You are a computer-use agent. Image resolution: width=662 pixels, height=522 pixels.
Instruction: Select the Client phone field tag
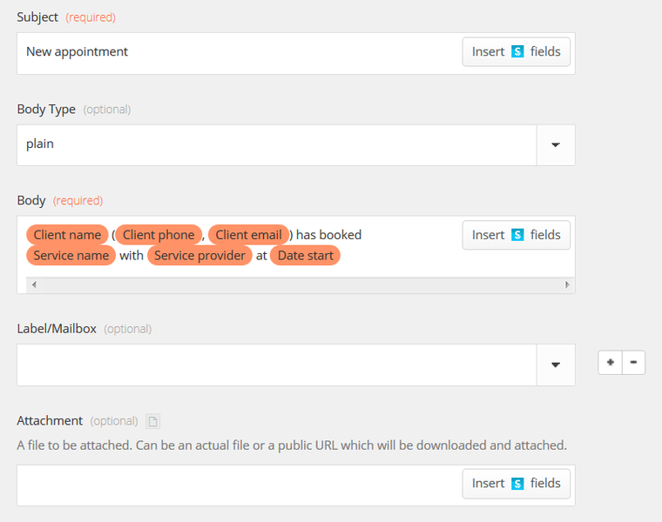pyautogui.click(x=159, y=235)
